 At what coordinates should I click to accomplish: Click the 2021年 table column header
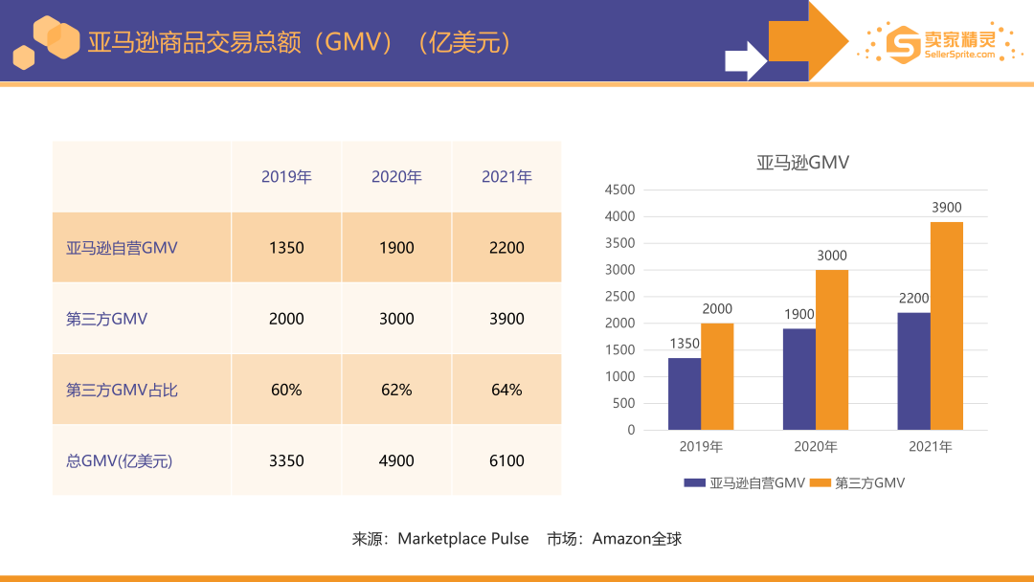tap(506, 177)
